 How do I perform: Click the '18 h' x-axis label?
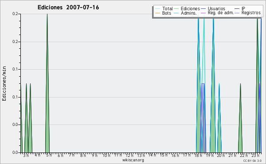(198, 155)
